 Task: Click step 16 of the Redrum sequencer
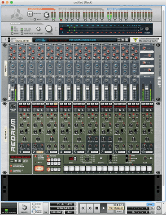coord(149,168)
